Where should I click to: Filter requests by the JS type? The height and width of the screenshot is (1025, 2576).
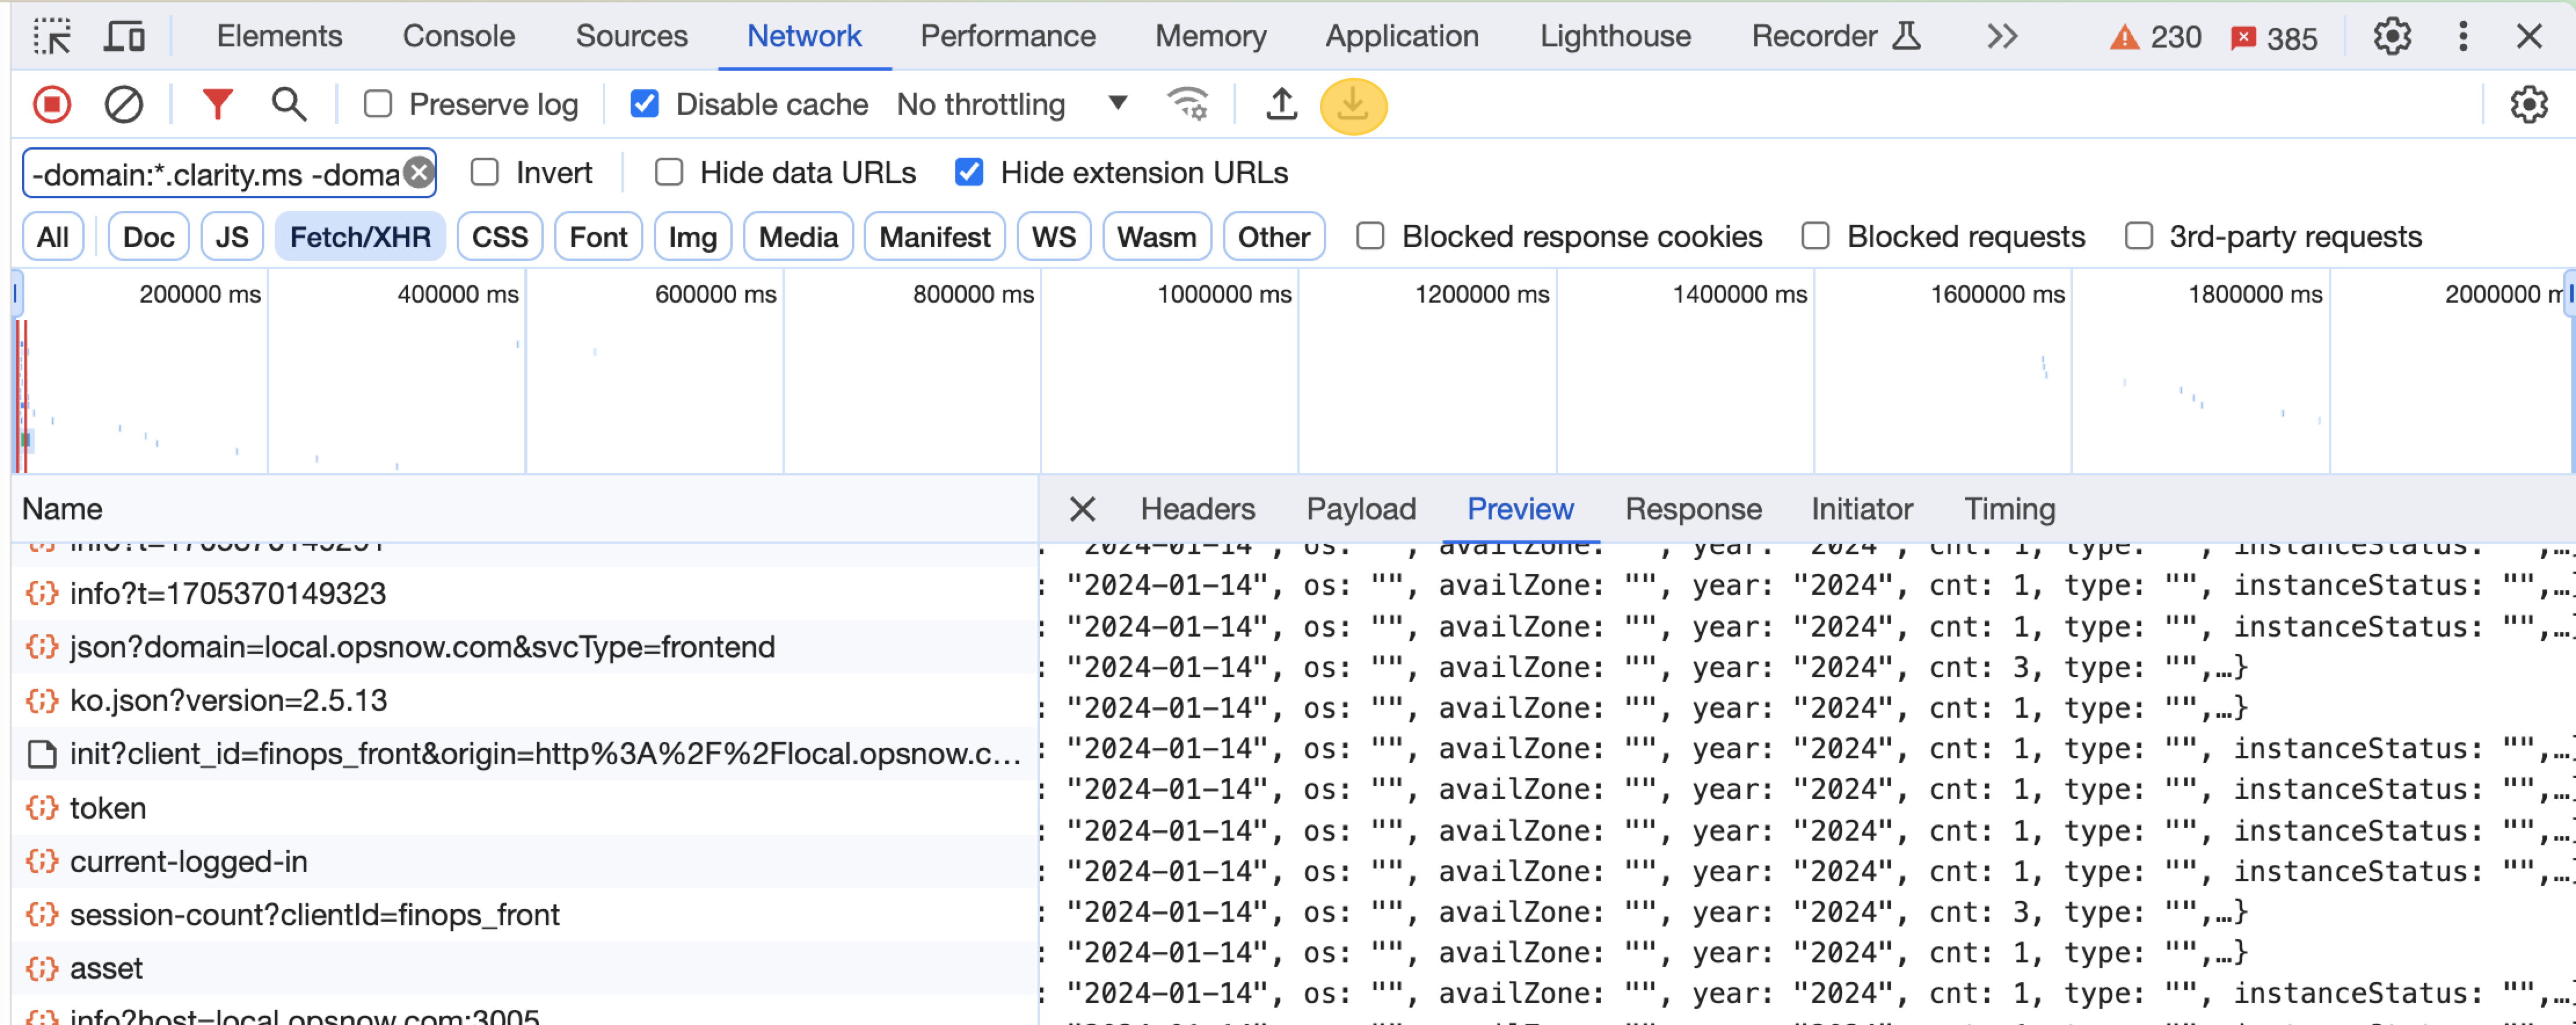click(x=231, y=237)
